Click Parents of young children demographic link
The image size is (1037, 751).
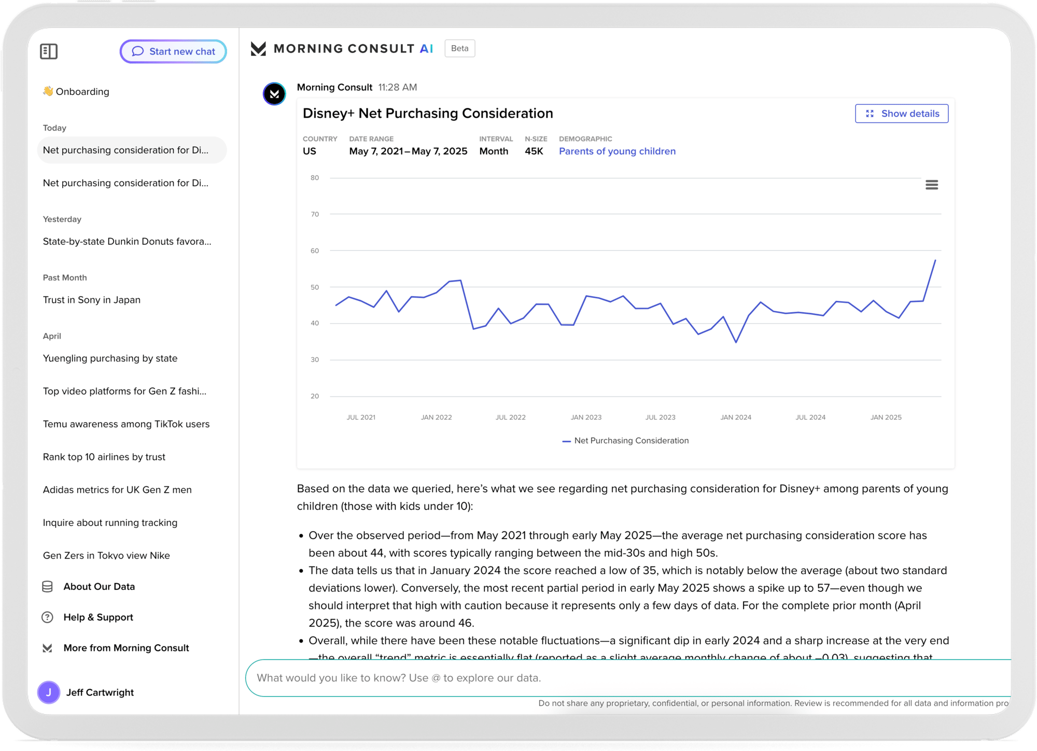pyautogui.click(x=617, y=151)
